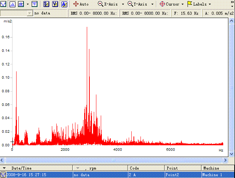Click the no data rpm cell
The image size is (235, 178).
[100, 175]
